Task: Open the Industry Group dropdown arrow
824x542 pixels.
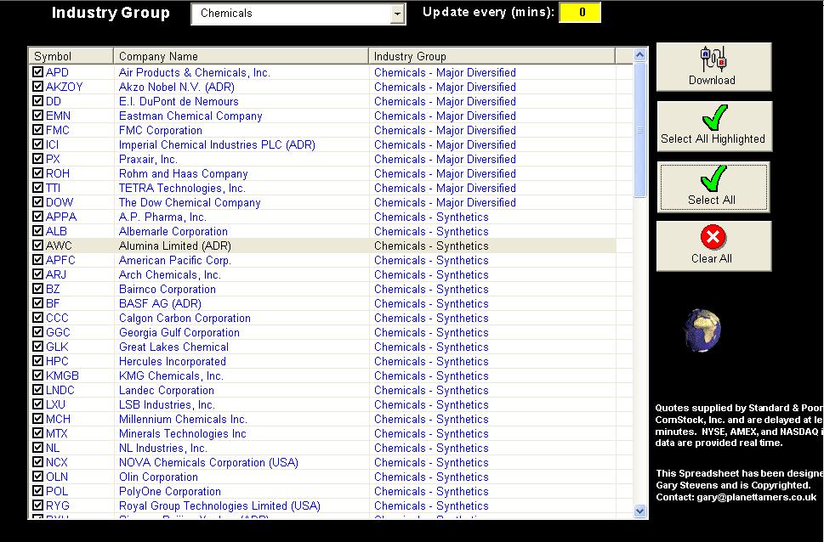Action: point(397,14)
